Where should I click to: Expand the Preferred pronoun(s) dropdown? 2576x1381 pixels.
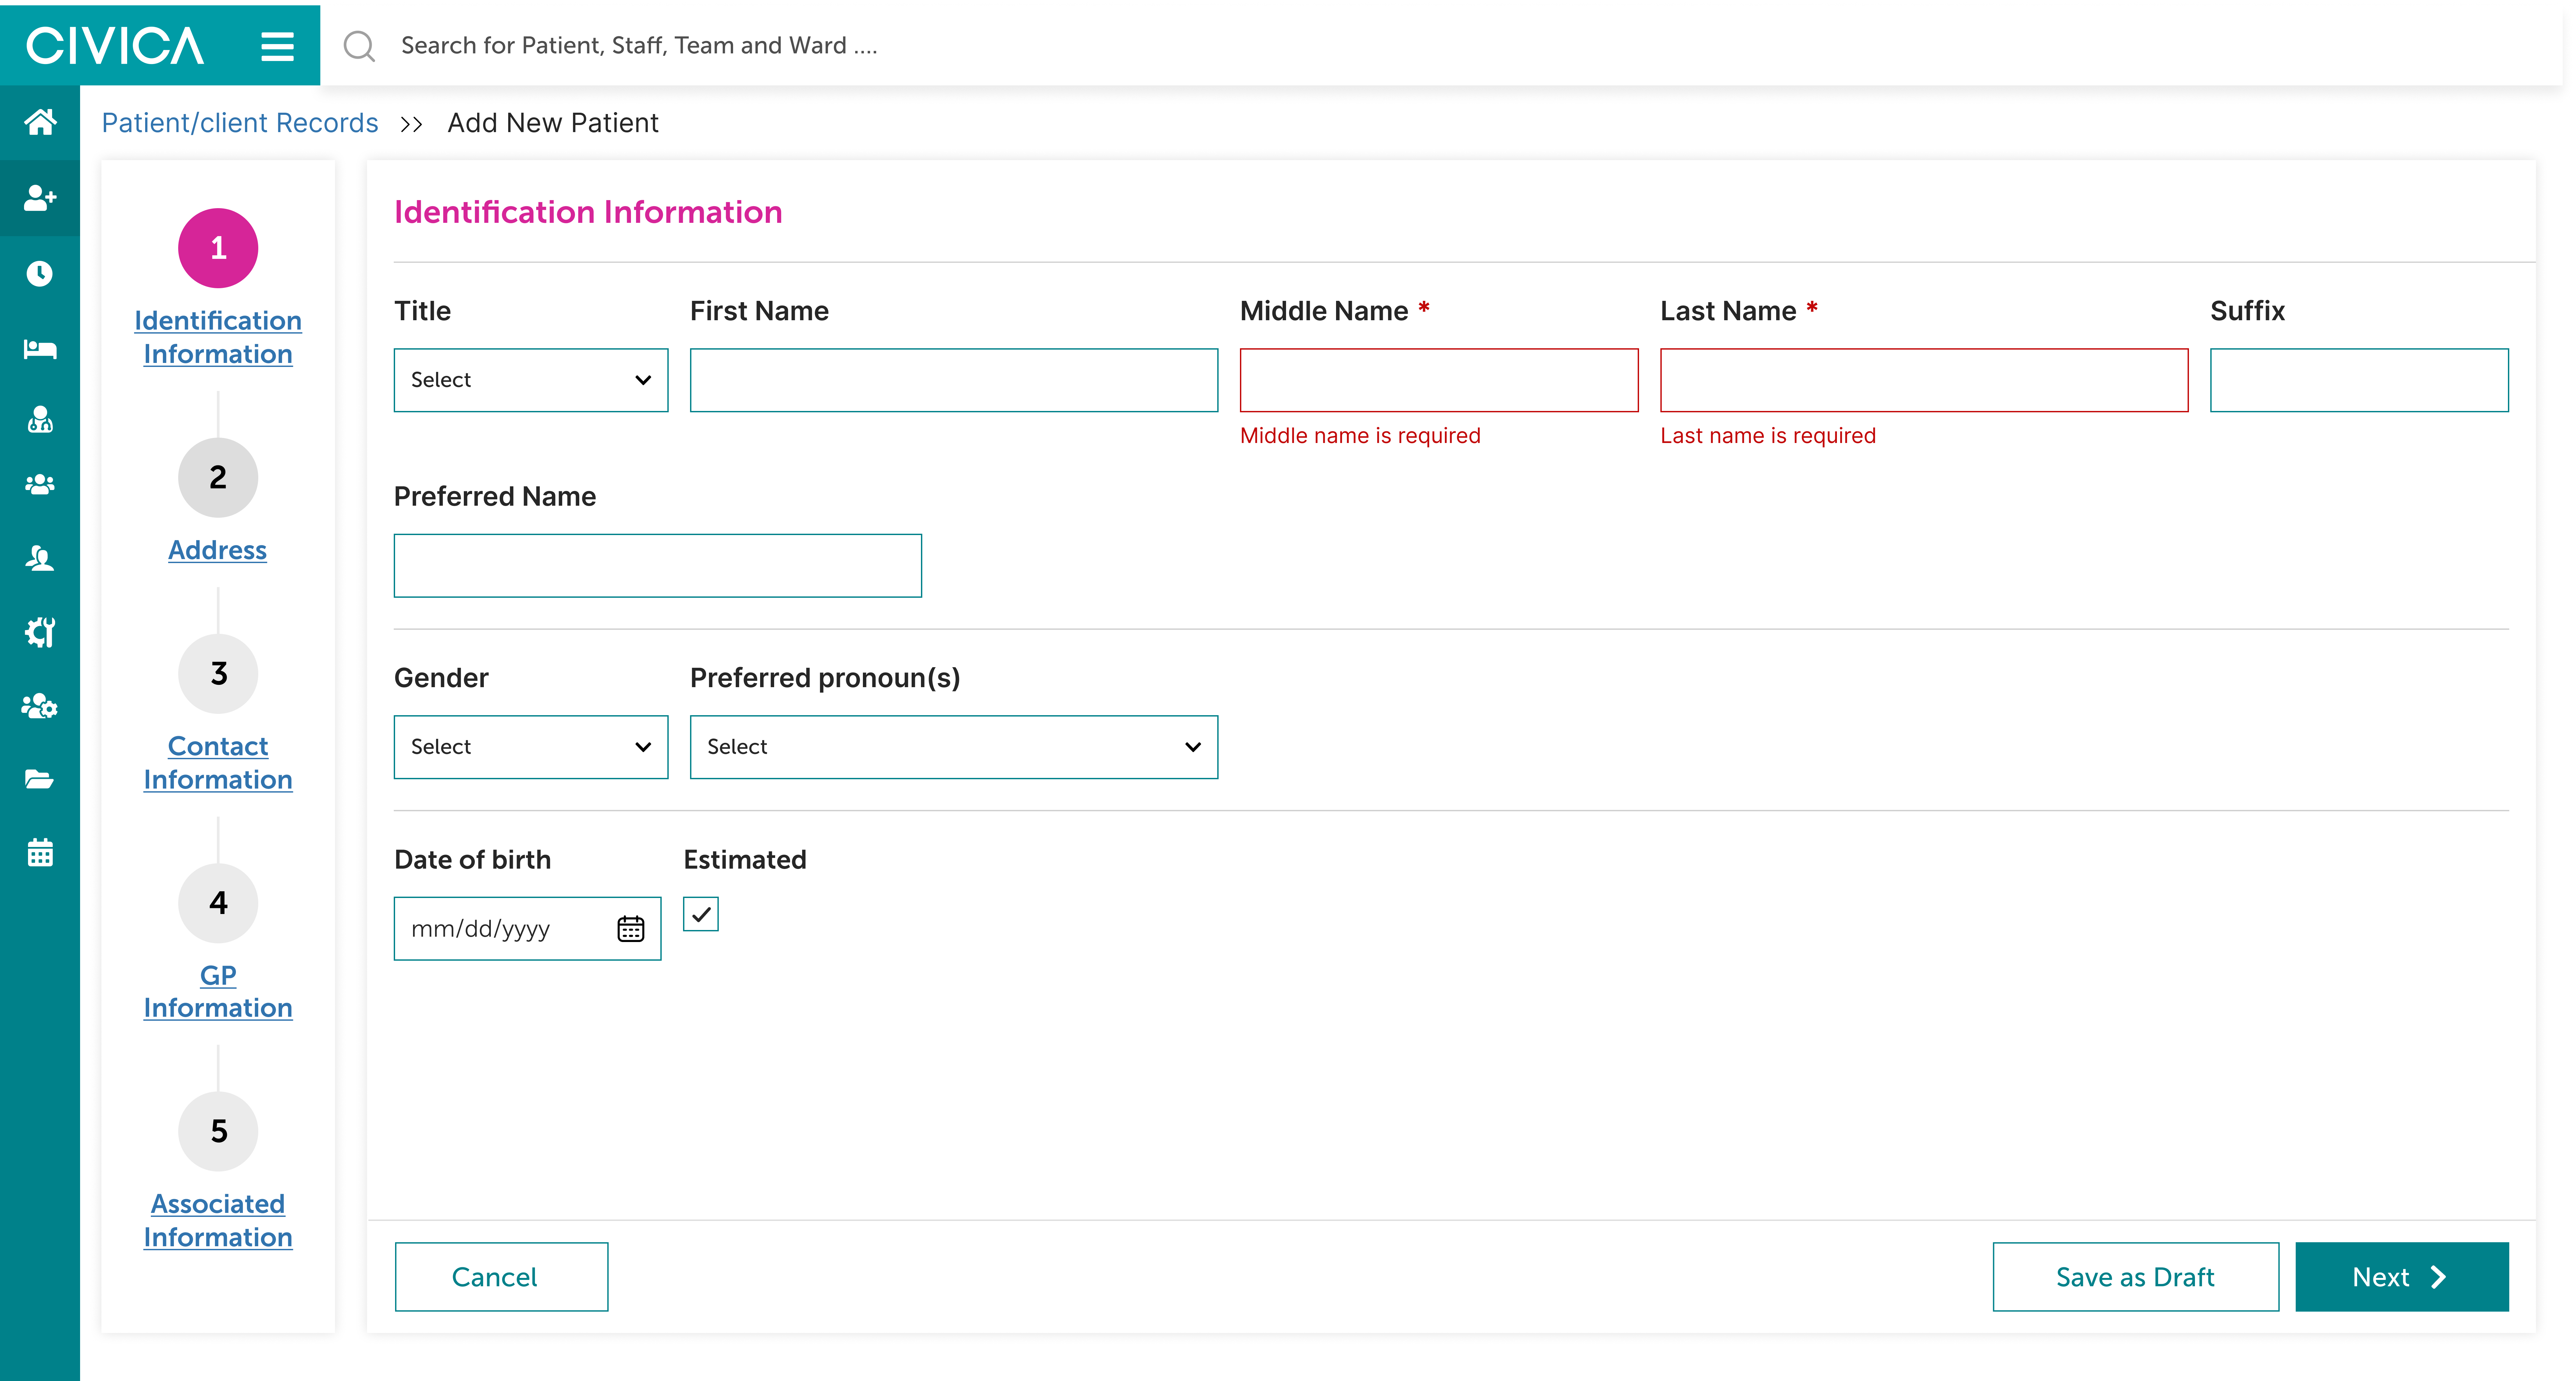954,747
